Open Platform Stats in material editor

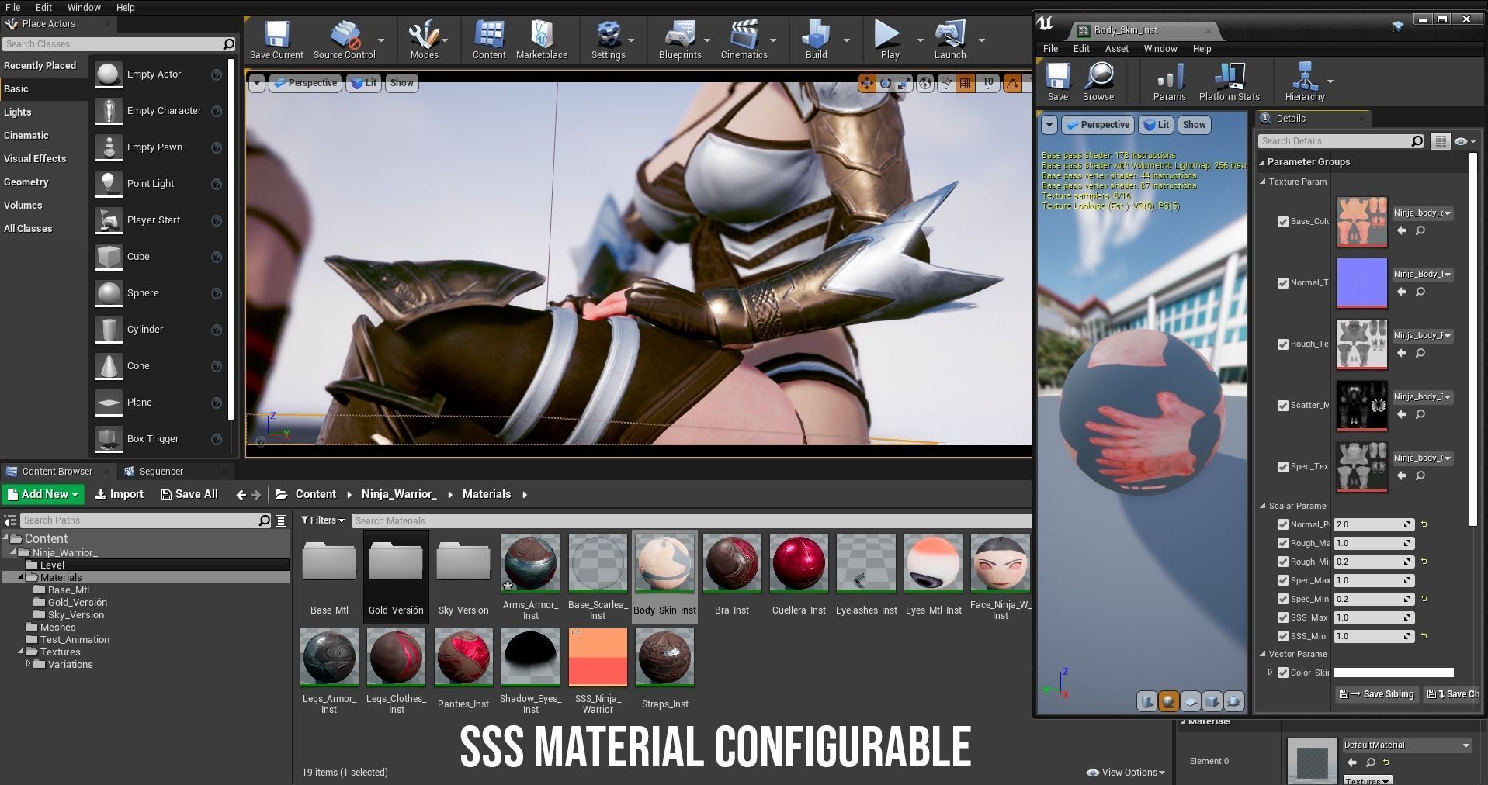tap(1230, 82)
